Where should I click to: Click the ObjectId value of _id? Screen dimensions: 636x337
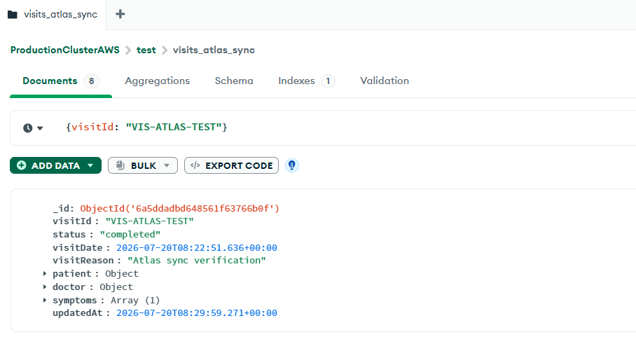click(180, 209)
